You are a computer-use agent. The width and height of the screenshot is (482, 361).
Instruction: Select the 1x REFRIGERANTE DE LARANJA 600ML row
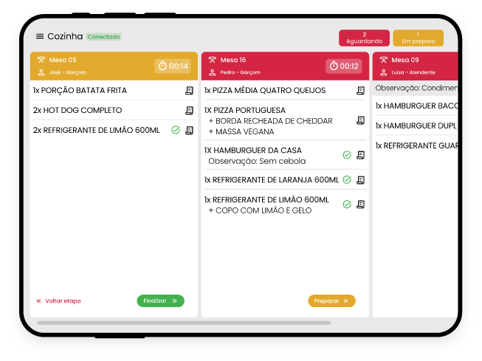tap(285, 180)
